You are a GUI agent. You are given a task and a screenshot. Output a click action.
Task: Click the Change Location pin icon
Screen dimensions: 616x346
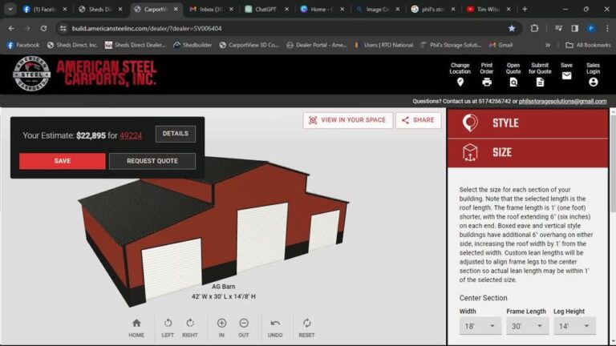click(x=460, y=82)
